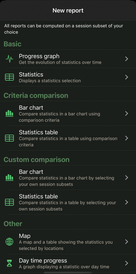The width and height of the screenshot is (136, 274).
Task: Select the Map report title
Action: pyautogui.click(x=25, y=236)
